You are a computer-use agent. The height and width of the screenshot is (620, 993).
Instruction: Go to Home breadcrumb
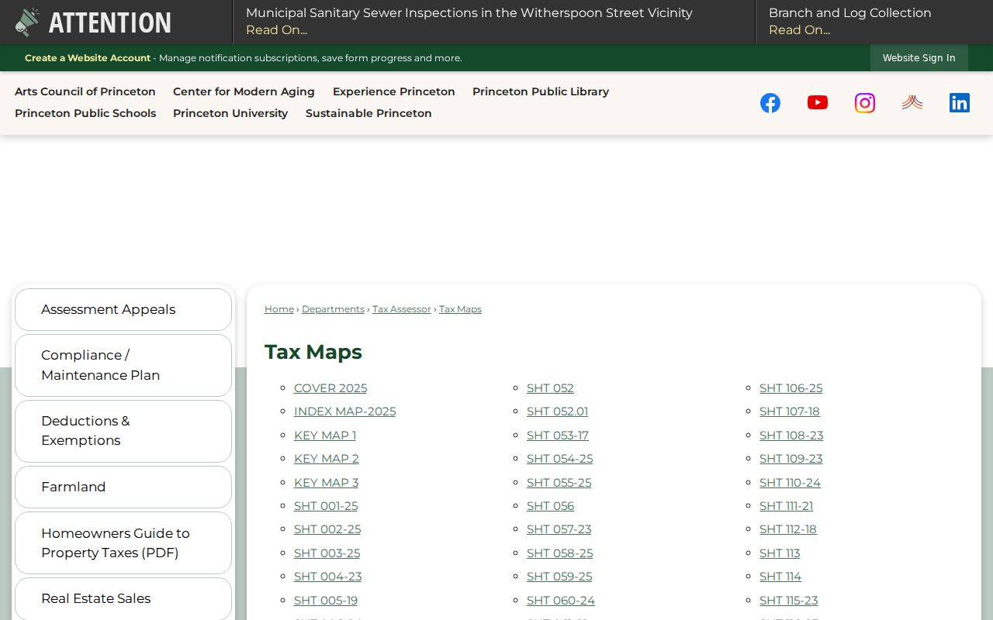click(x=279, y=309)
